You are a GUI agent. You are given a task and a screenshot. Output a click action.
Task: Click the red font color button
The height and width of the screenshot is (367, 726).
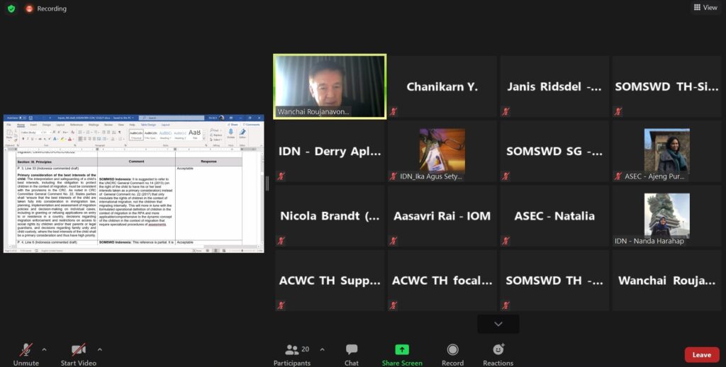click(x=70, y=139)
